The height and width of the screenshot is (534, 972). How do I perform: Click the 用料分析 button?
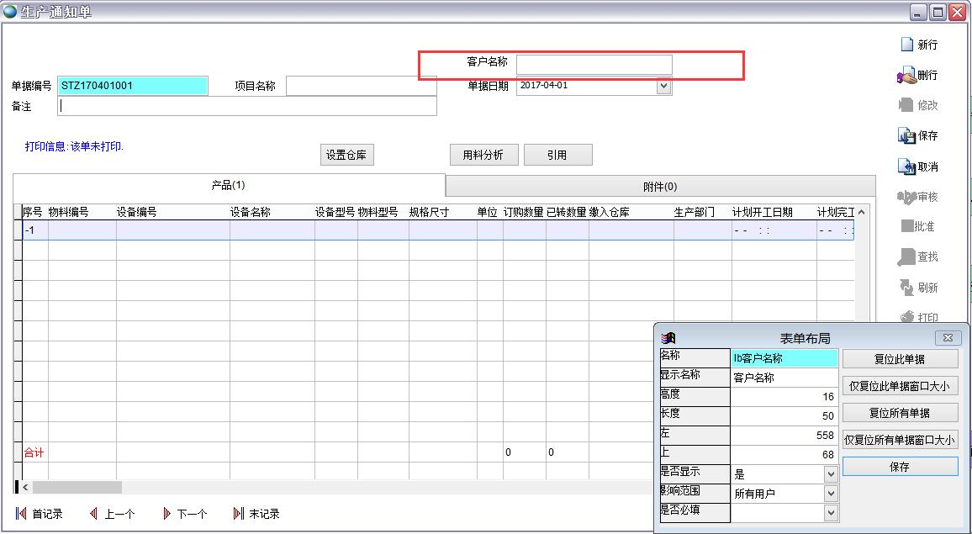click(x=483, y=155)
